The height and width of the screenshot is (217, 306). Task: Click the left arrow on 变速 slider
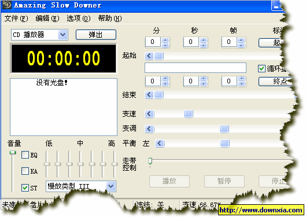click(149, 114)
